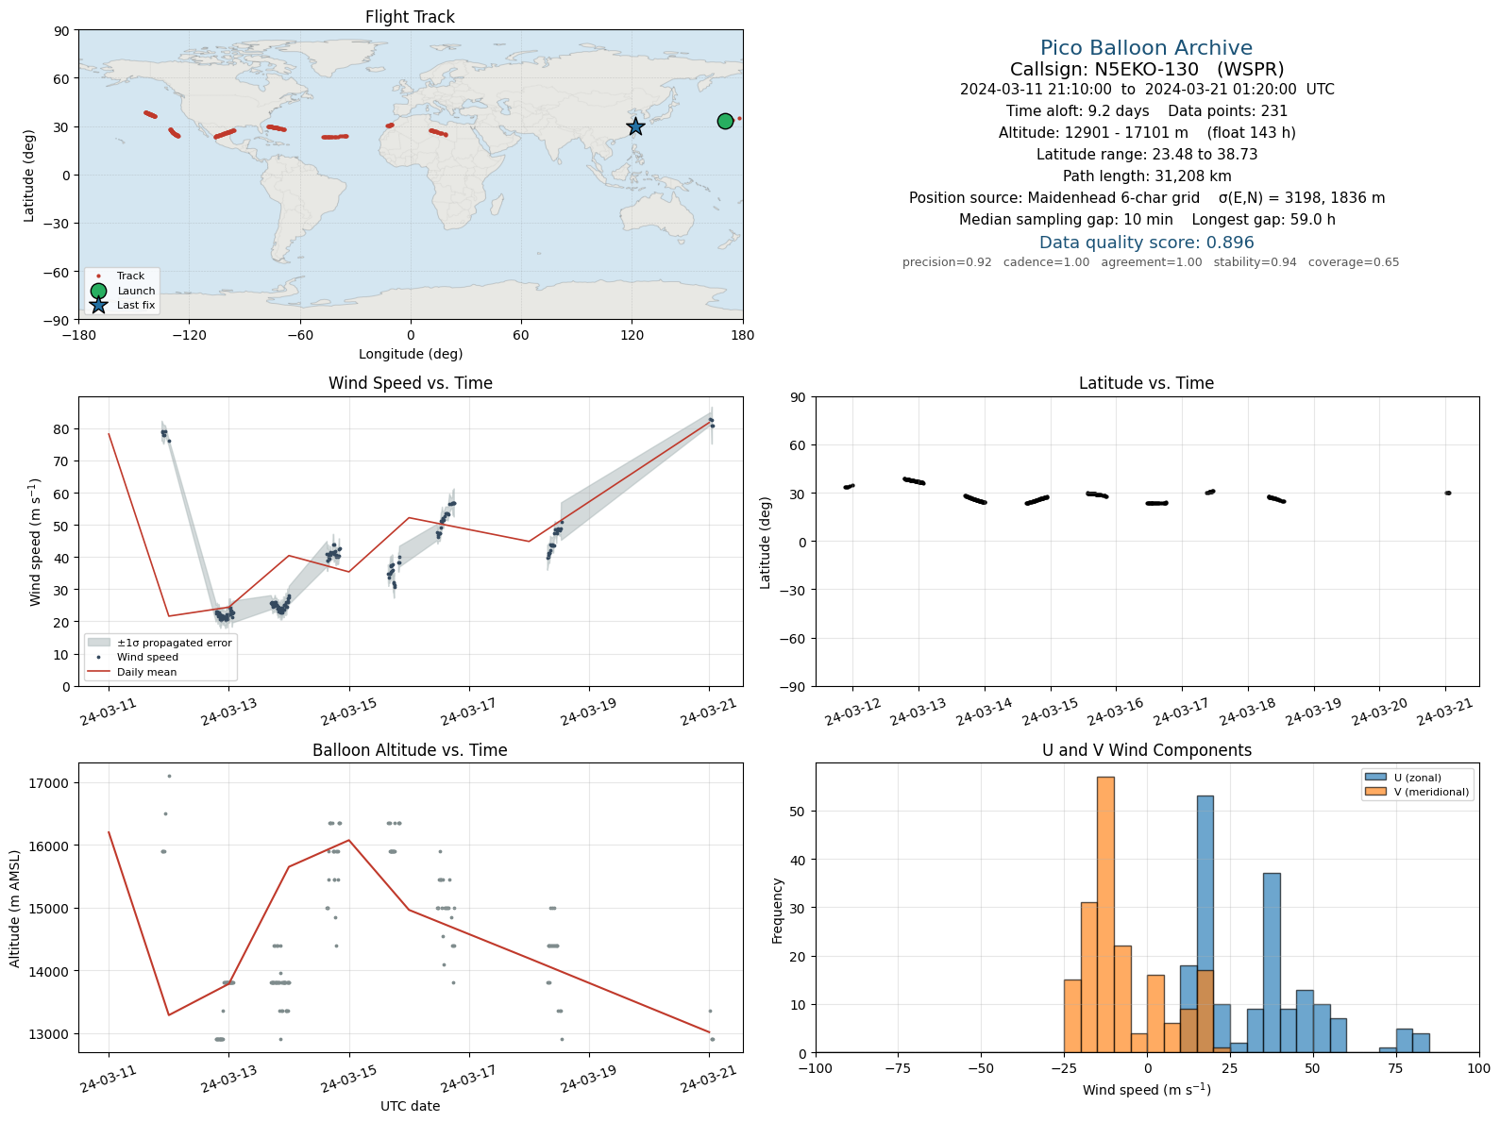Click the "−120" longitude tick label

189,335
